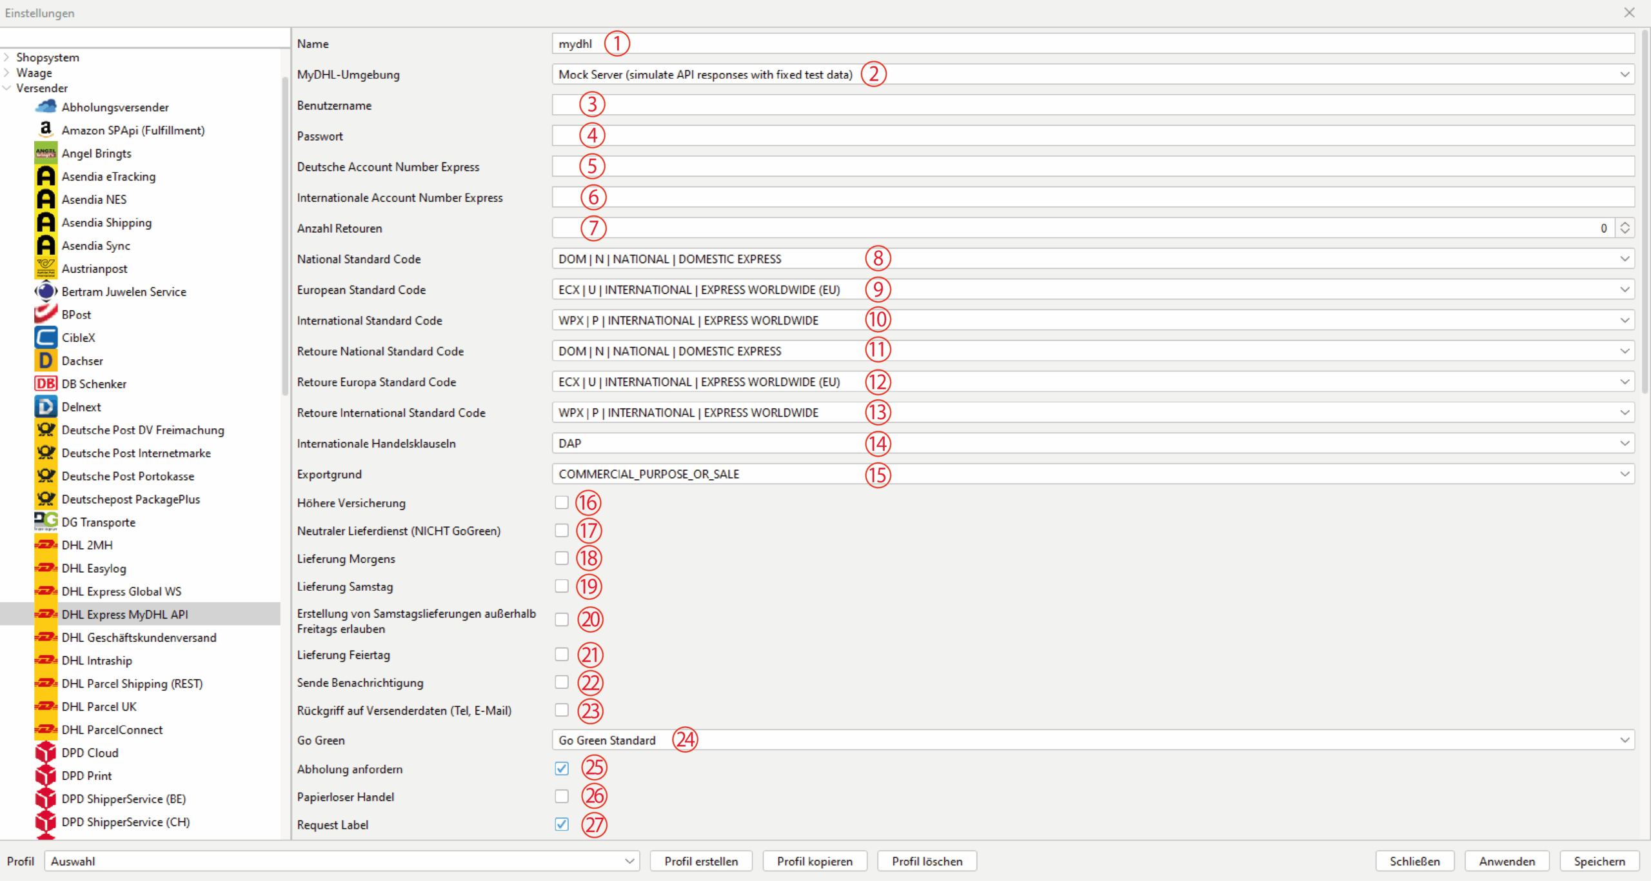This screenshot has width=1651, height=881.
Task: Uncheck the Abholung anfordern checkbox
Action: [562, 768]
